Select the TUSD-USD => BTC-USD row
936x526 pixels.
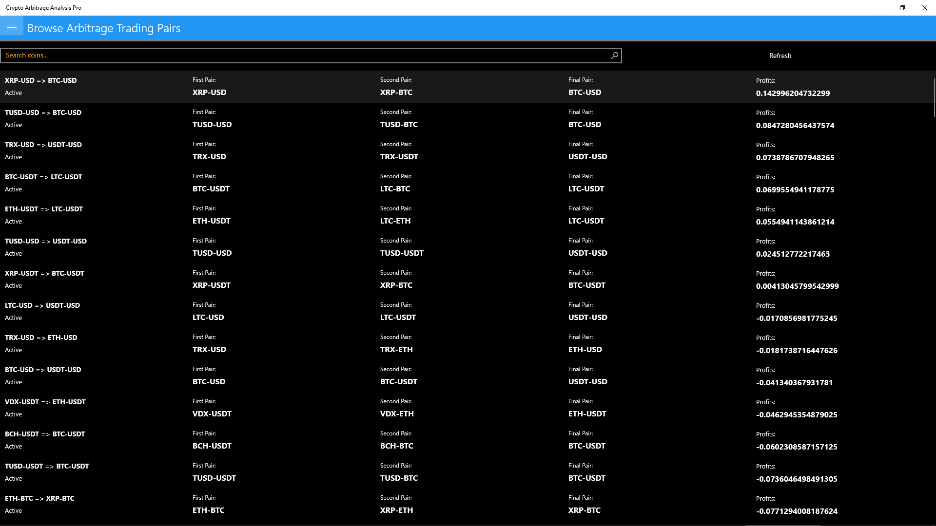(x=43, y=113)
